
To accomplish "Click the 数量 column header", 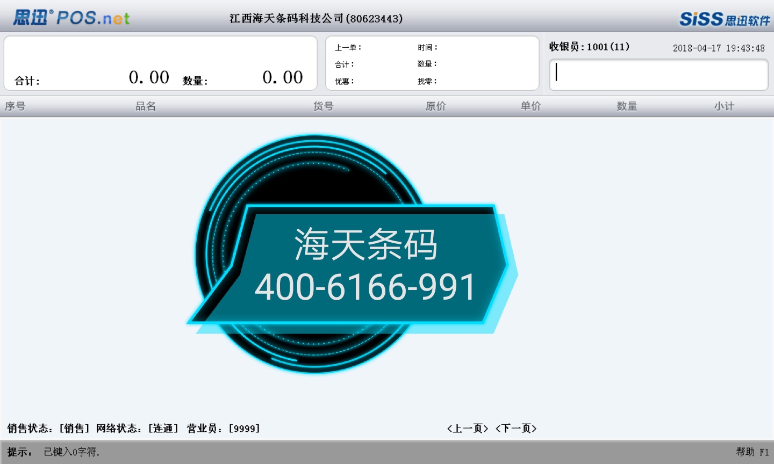I will [x=627, y=106].
